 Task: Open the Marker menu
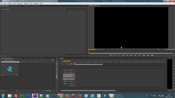[26, 4]
